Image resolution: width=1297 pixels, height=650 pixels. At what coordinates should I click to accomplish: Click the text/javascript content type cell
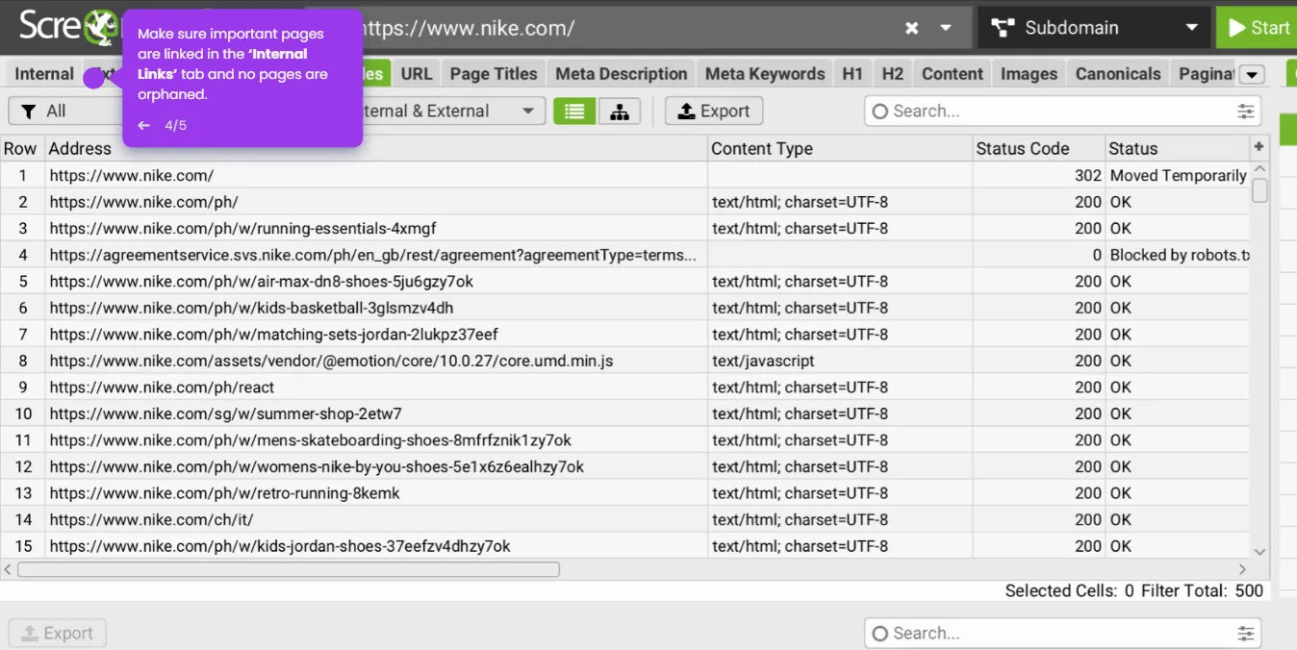(840, 361)
